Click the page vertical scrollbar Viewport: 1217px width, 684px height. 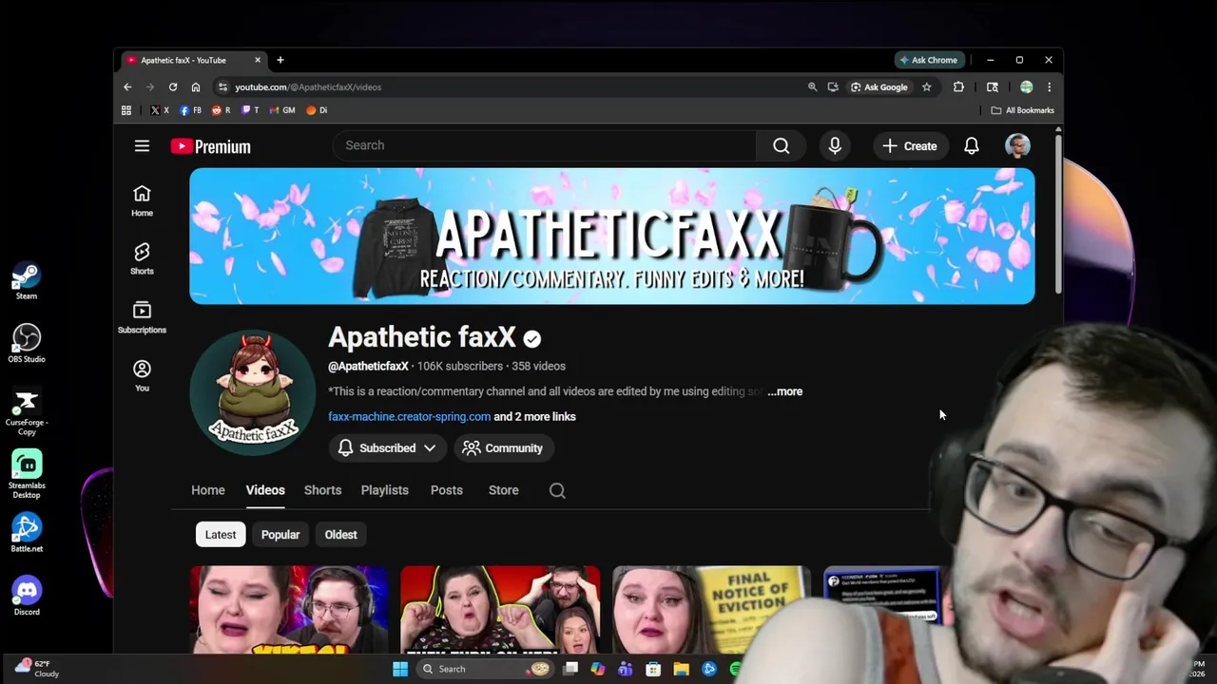click(1058, 214)
